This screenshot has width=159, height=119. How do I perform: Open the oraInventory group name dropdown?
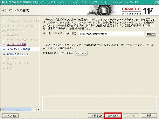coord(81,53)
